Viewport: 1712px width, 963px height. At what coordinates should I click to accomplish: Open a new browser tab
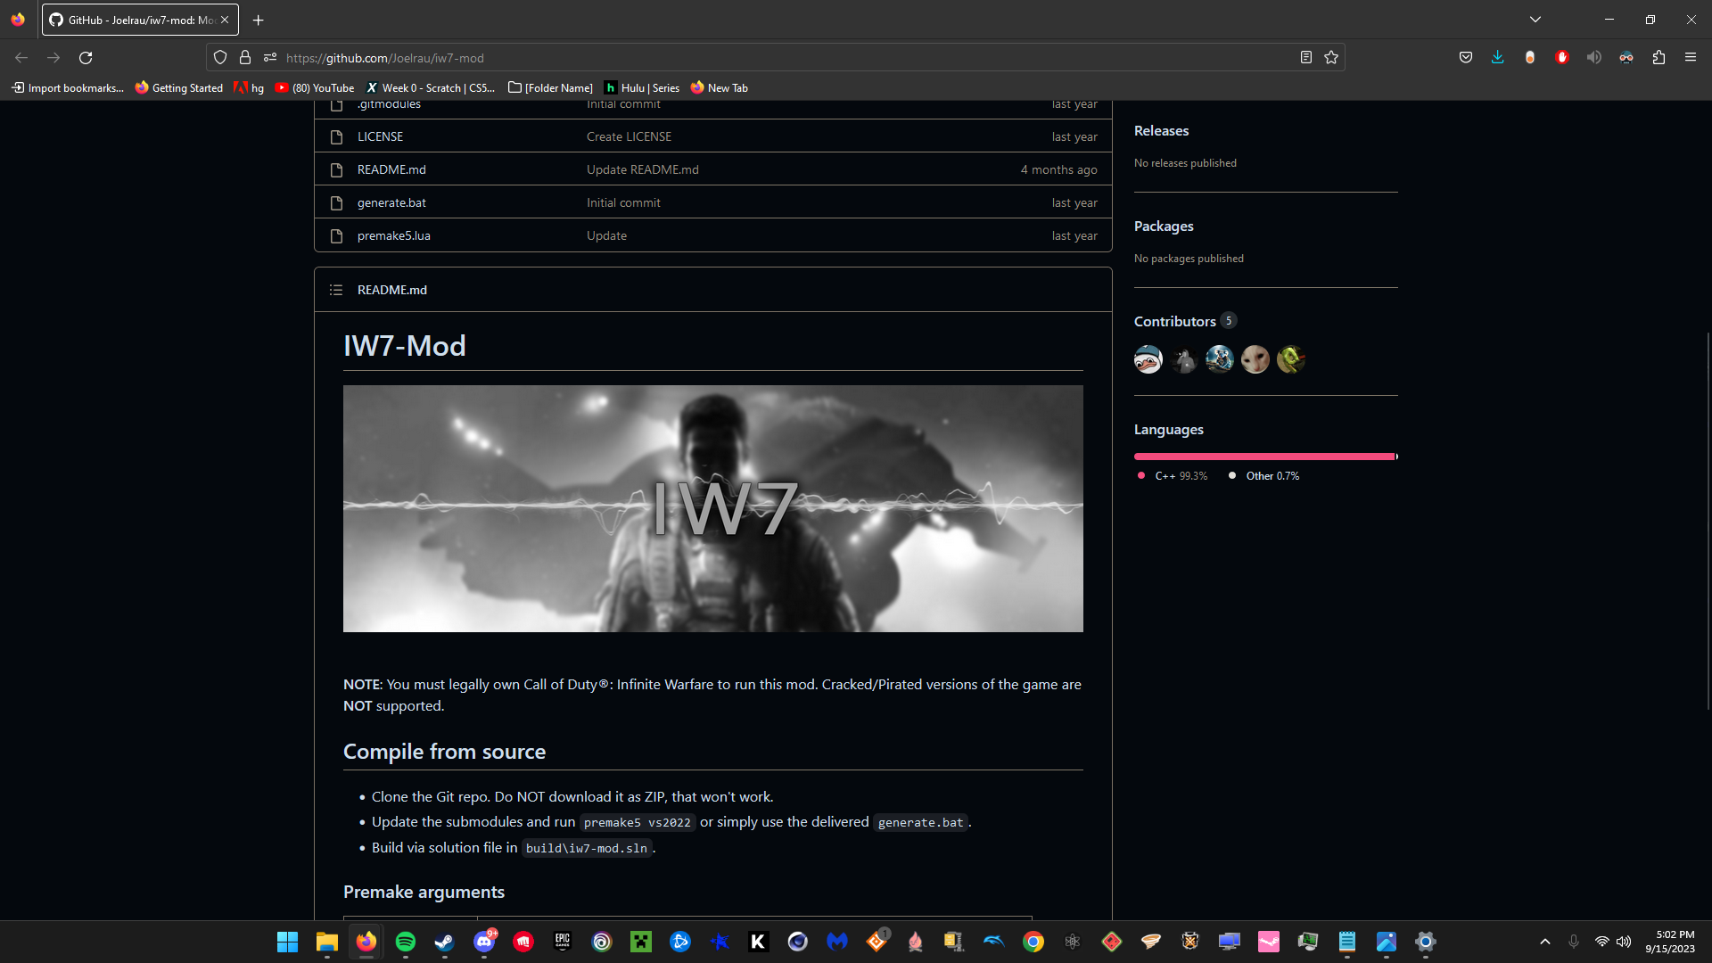[259, 20]
